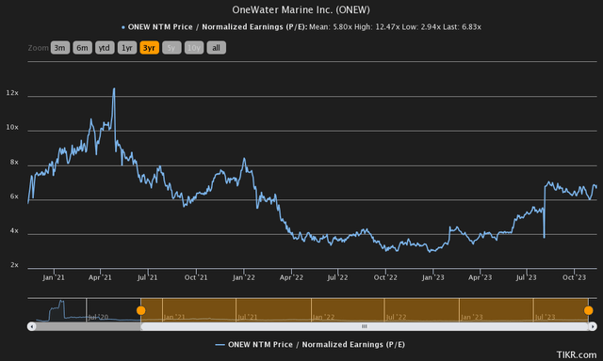Click the 4x y-axis label
This screenshot has width=603, height=361.
point(14,230)
